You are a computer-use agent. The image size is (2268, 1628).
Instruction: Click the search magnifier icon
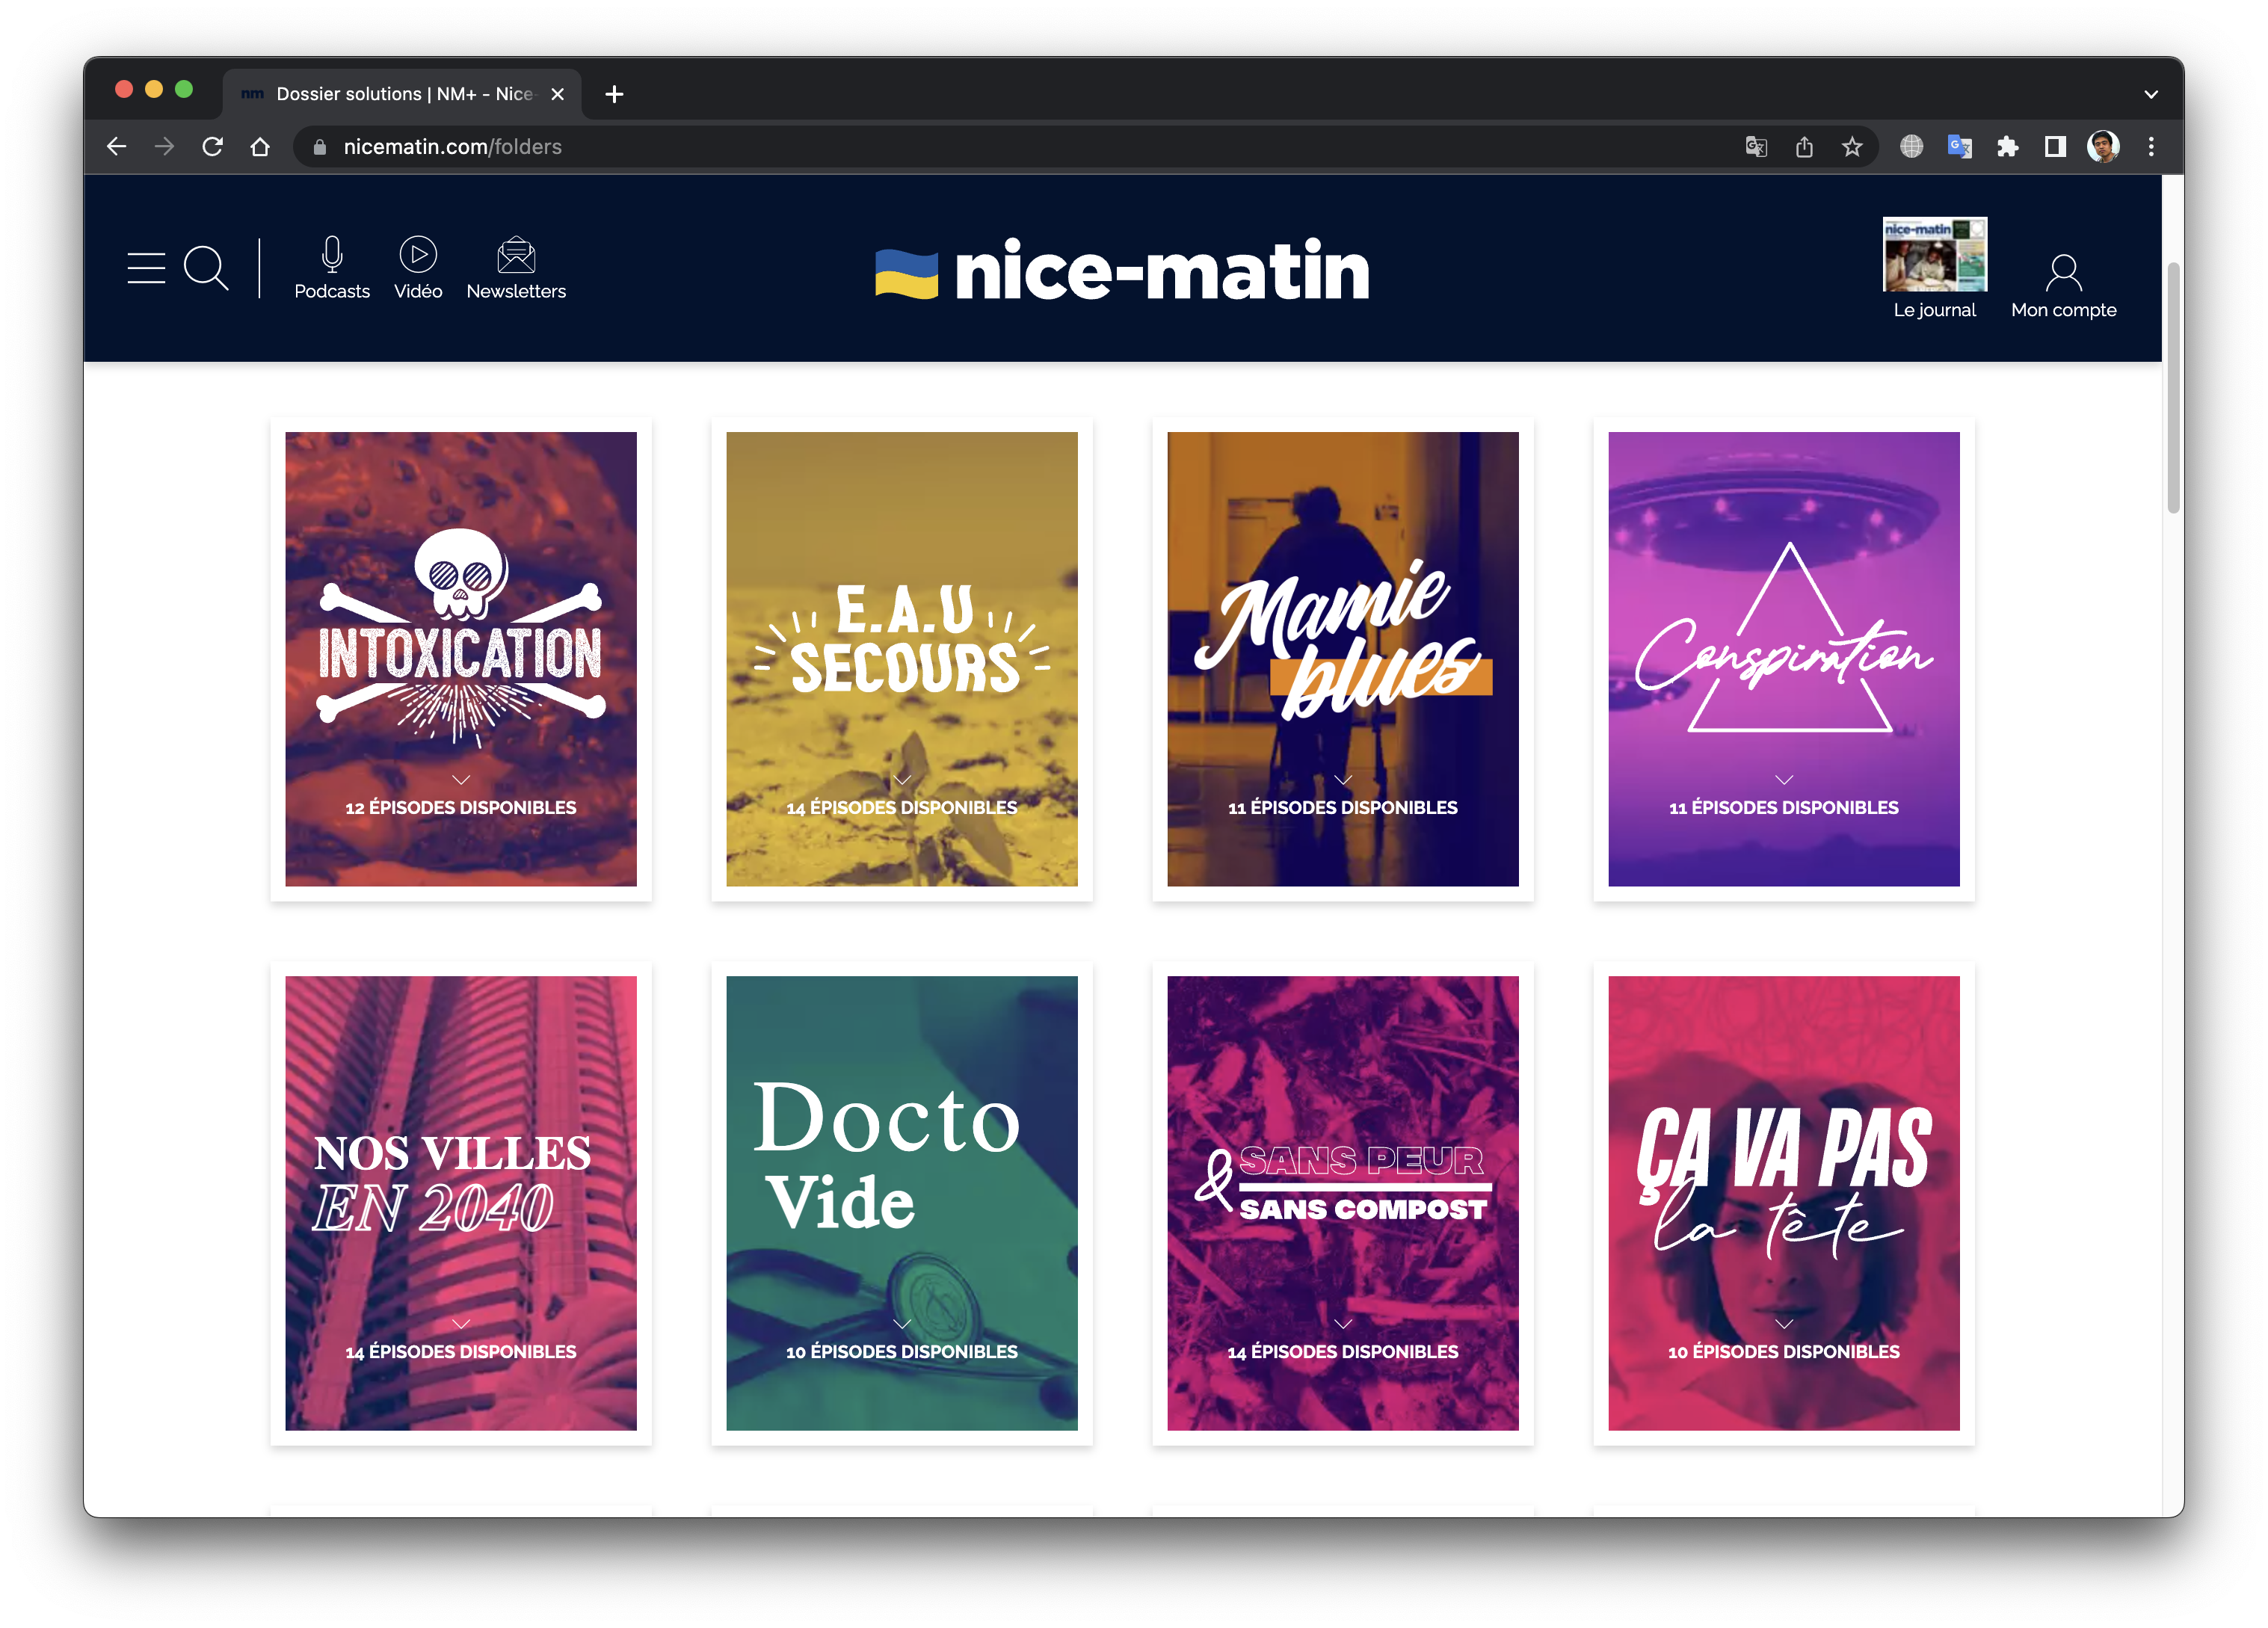[x=207, y=268]
